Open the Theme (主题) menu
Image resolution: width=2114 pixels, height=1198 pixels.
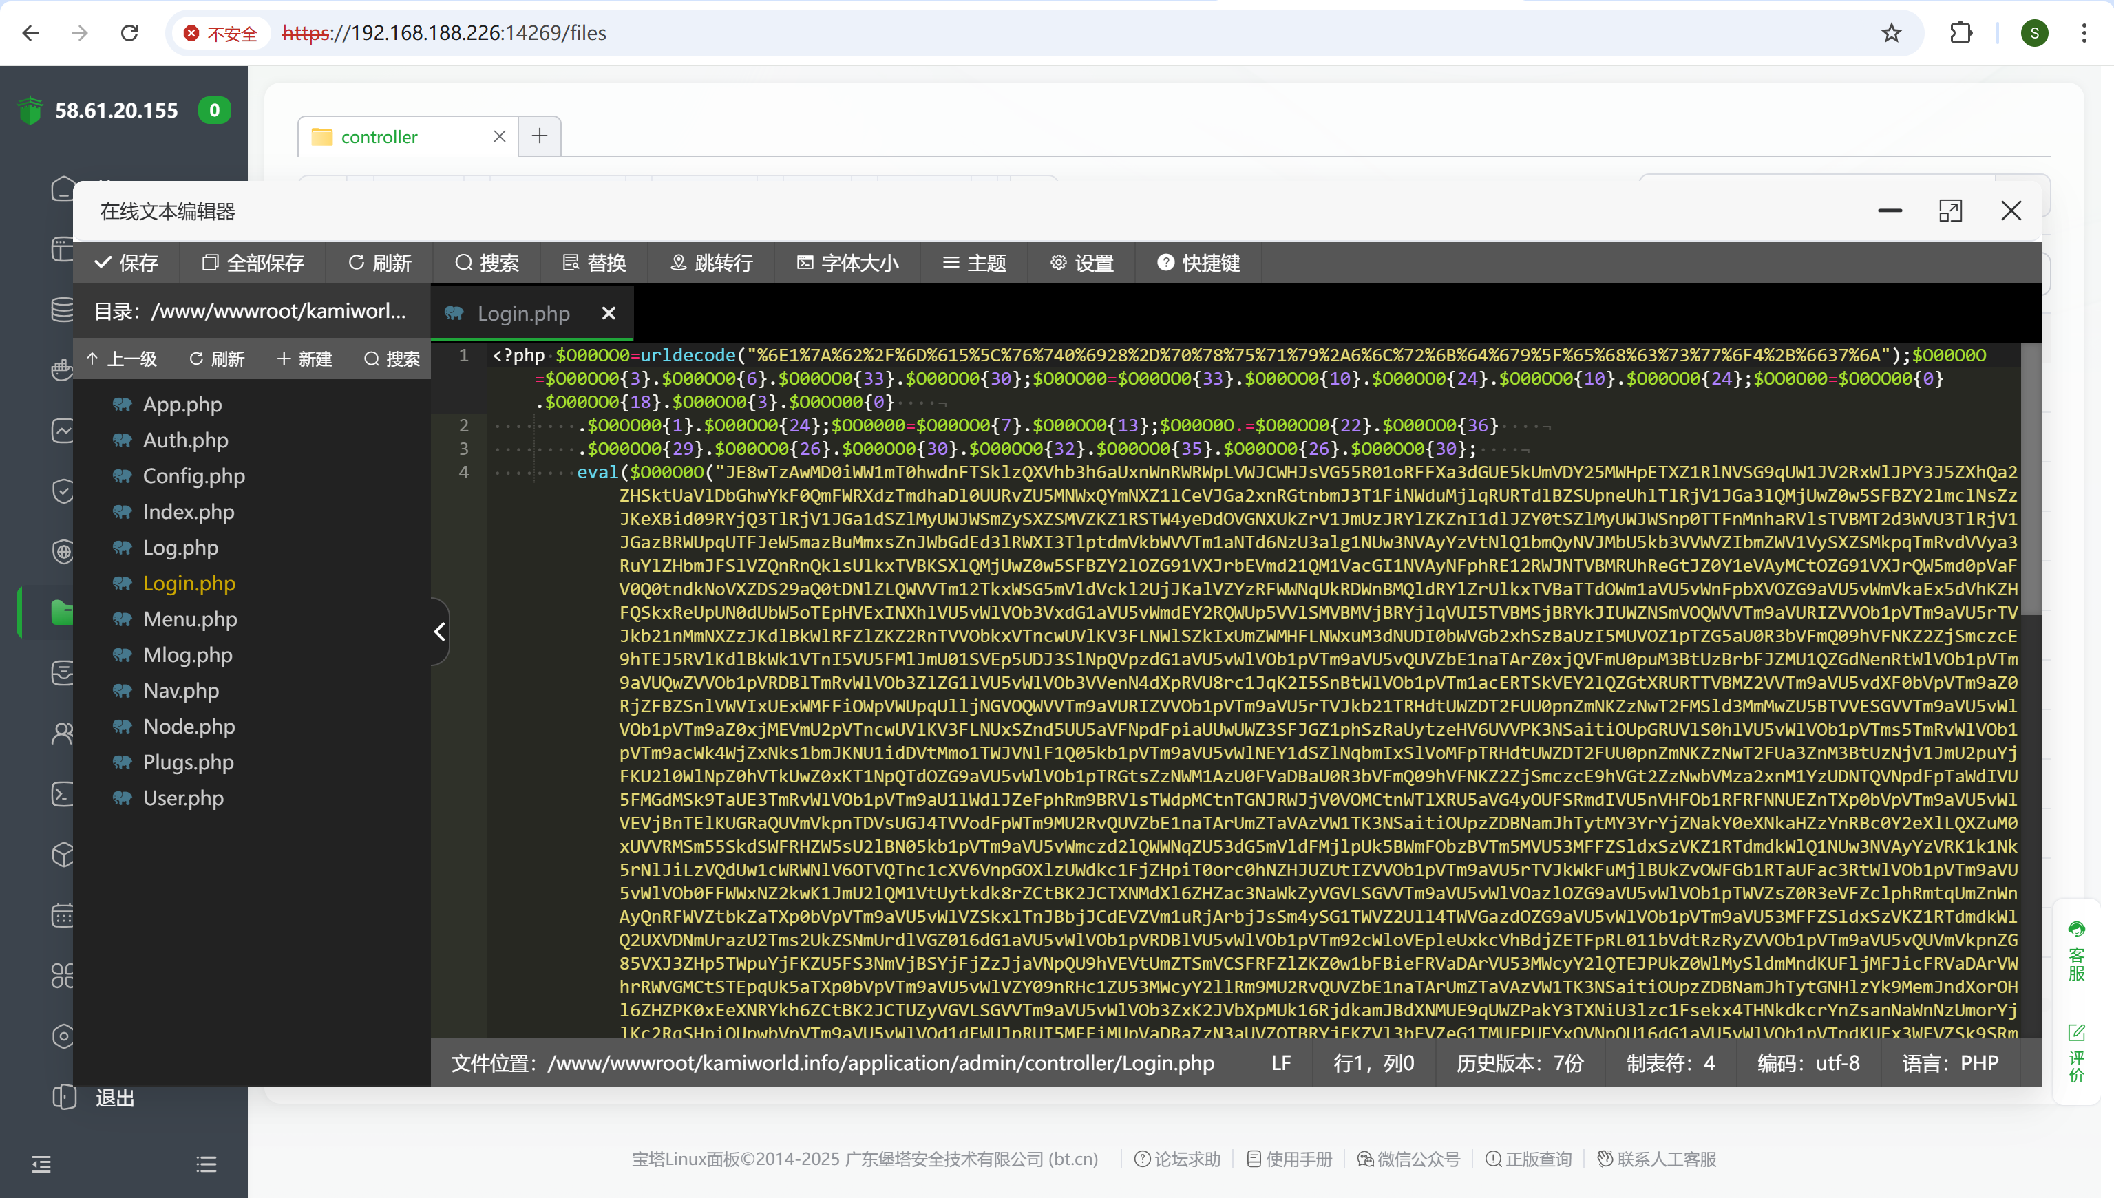(x=974, y=262)
